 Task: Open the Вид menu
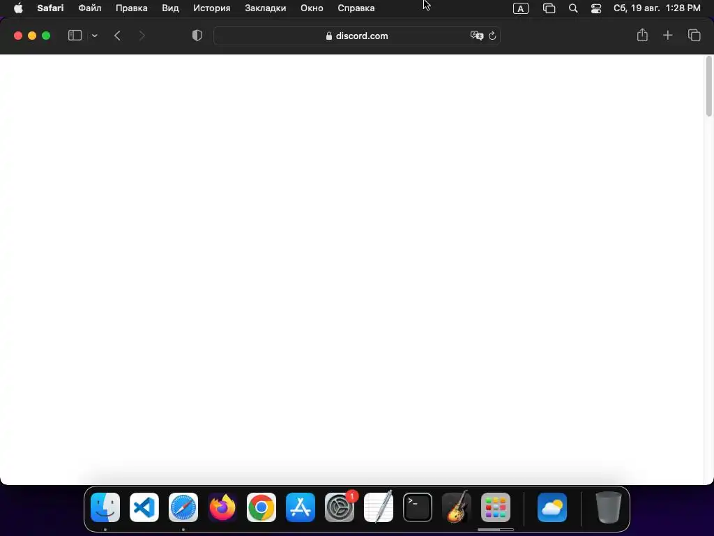pyautogui.click(x=170, y=8)
